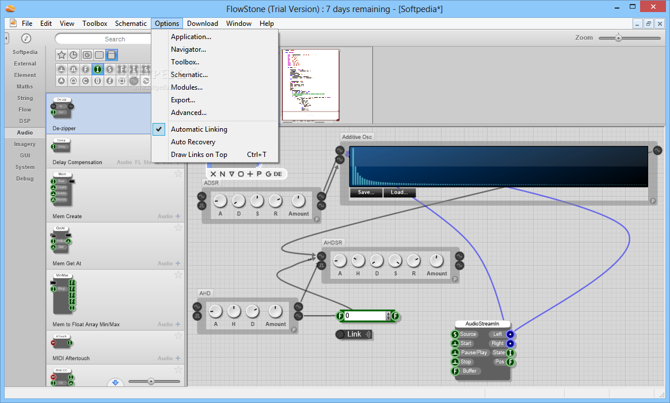Image resolution: width=670 pixels, height=403 pixels.
Task: Add MIDI Aftertouch using its plus icon
Action: [178, 358]
